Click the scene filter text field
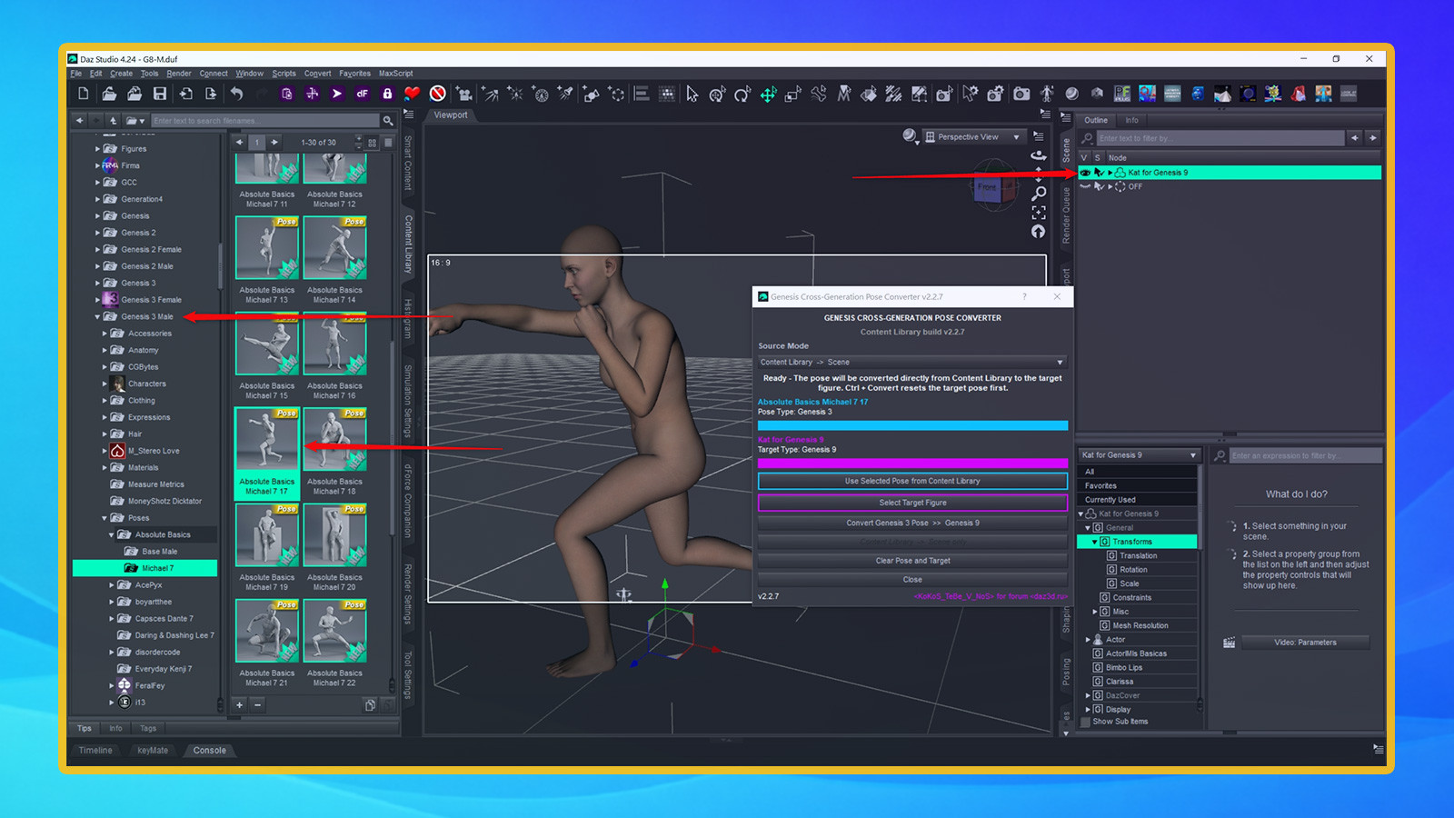The height and width of the screenshot is (818, 1454). click(1220, 138)
